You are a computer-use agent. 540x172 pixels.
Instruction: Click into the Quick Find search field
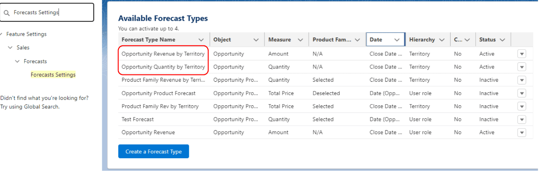[51, 13]
